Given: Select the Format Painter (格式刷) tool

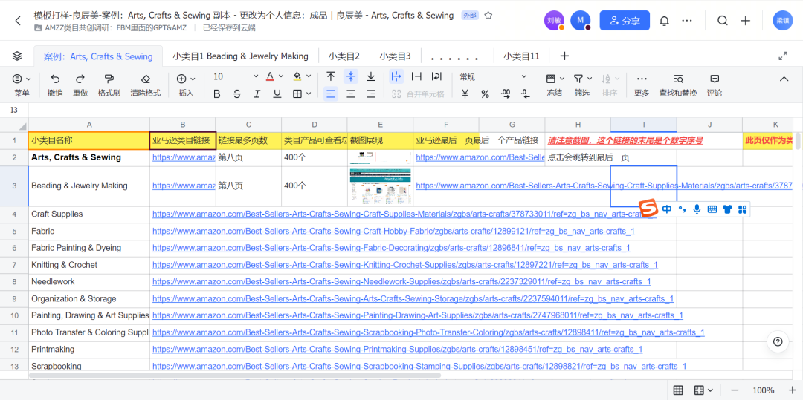Looking at the screenshot, I should pyautogui.click(x=109, y=85).
